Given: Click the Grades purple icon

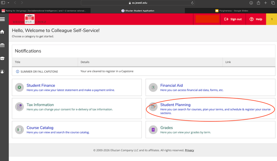Looking at the screenshot, I should point(153,130).
